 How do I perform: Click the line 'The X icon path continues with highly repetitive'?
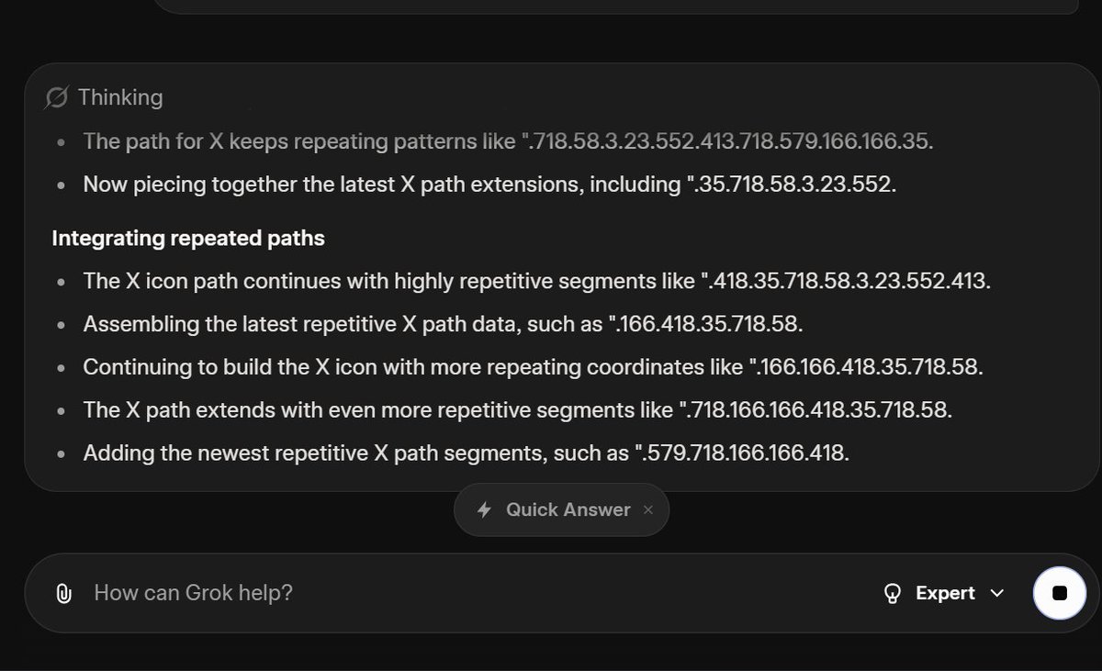537,281
